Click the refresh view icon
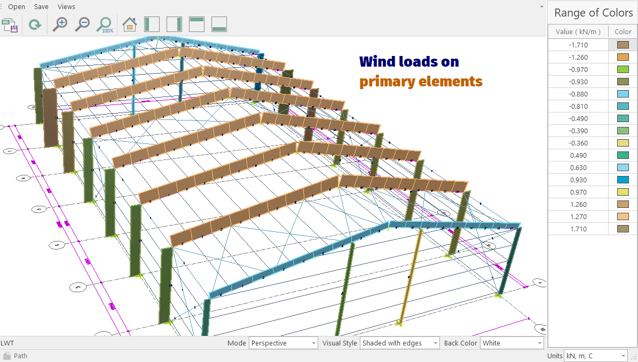The width and height of the screenshot is (638, 362). [x=35, y=25]
